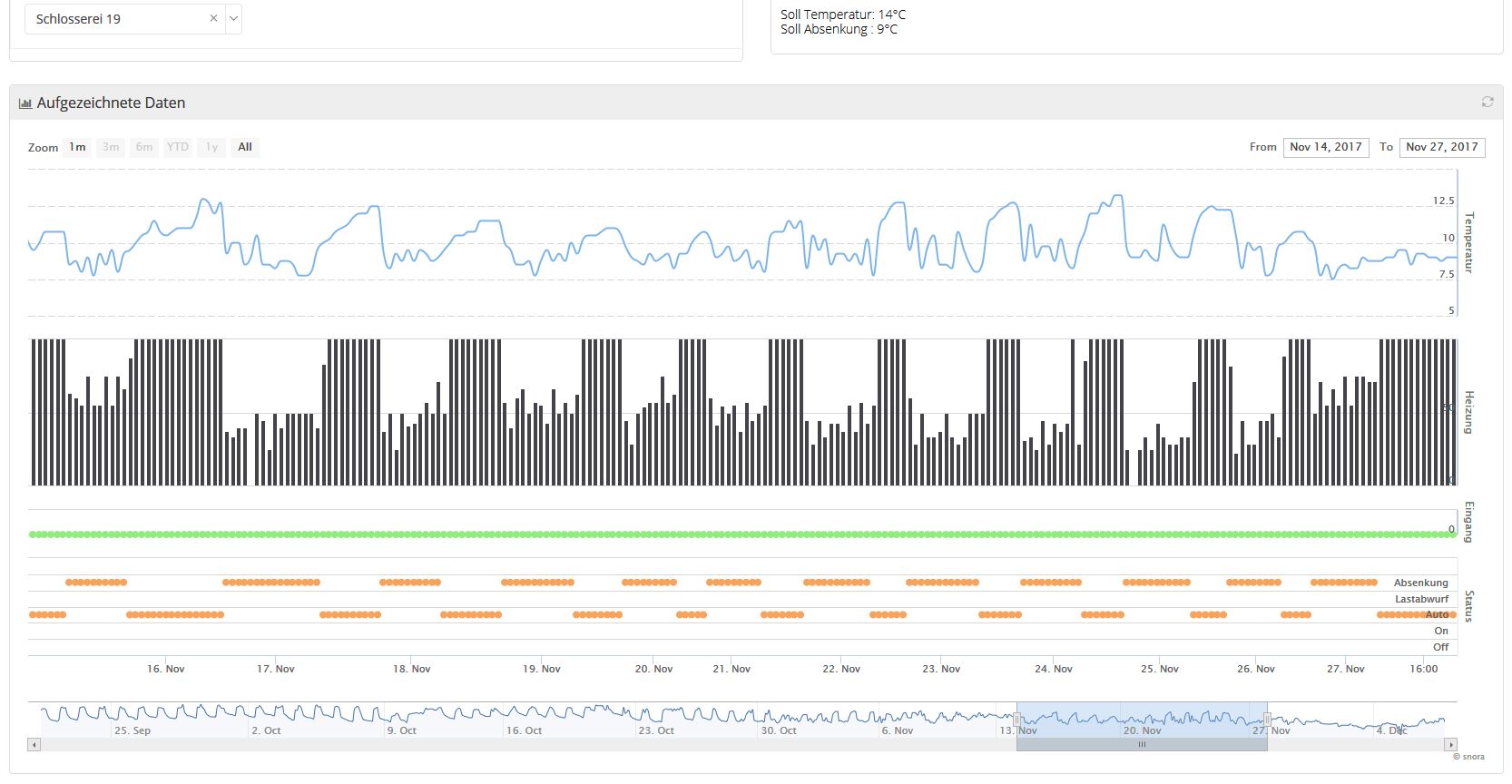Select the 1y zoom range
The width and height of the screenshot is (1512, 784).
coord(211,147)
